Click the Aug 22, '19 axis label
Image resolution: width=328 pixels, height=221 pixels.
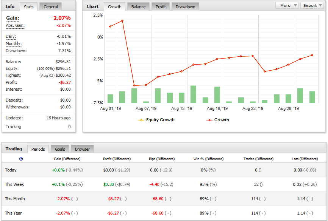(x=253, y=108)
